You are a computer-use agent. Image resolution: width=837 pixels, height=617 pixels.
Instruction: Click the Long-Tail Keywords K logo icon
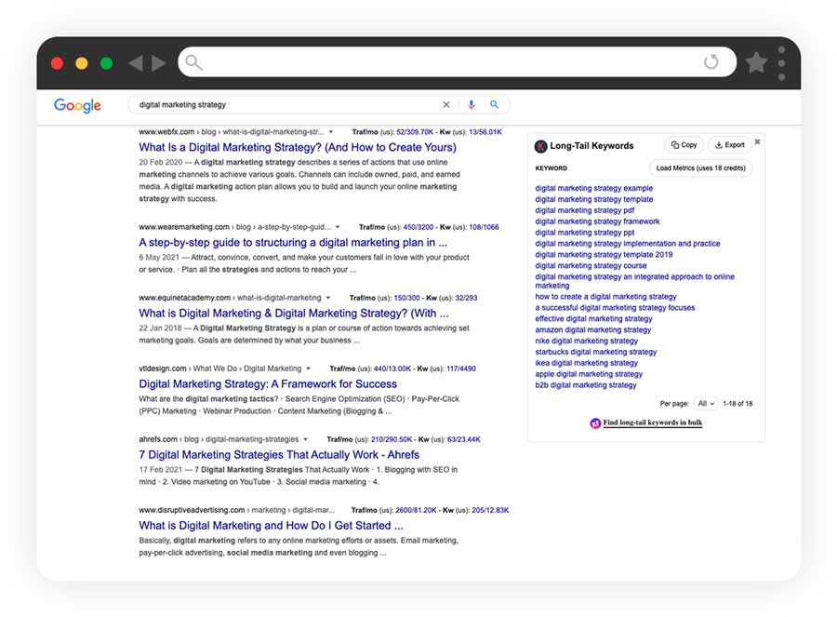540,146
